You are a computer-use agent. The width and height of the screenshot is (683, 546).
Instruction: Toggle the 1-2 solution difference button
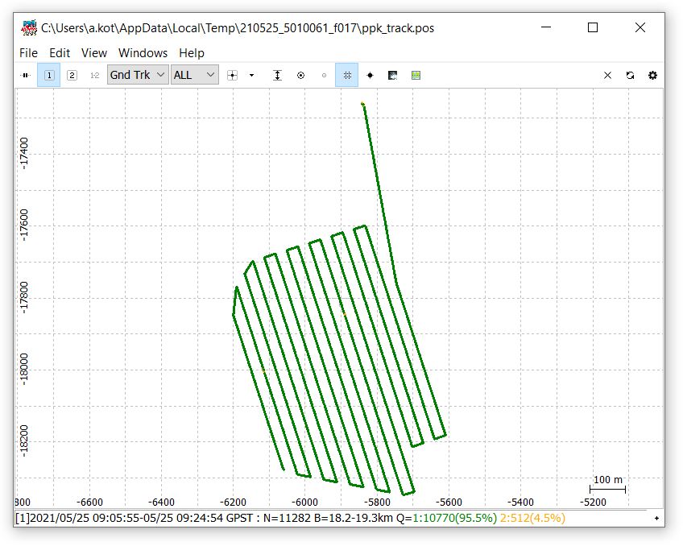(94, 76)
